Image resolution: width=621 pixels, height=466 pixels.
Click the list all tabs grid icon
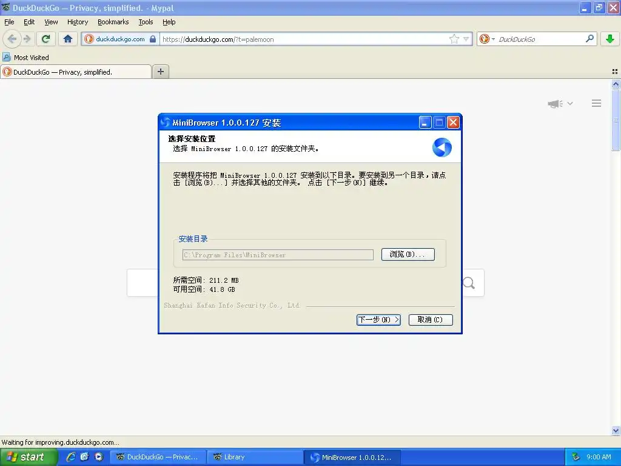tap(615, 72)
